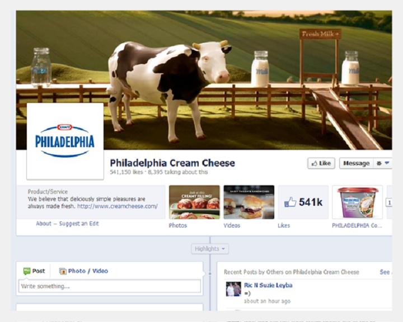Image resolution: width=403 pixels, height=322 pixels.
Task: Select the Photo / Video tab
Action: (x=83, y=271)
